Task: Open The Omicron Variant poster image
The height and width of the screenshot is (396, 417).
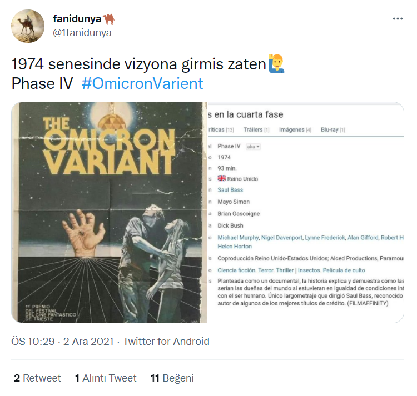Action: (x=109, y=213)
